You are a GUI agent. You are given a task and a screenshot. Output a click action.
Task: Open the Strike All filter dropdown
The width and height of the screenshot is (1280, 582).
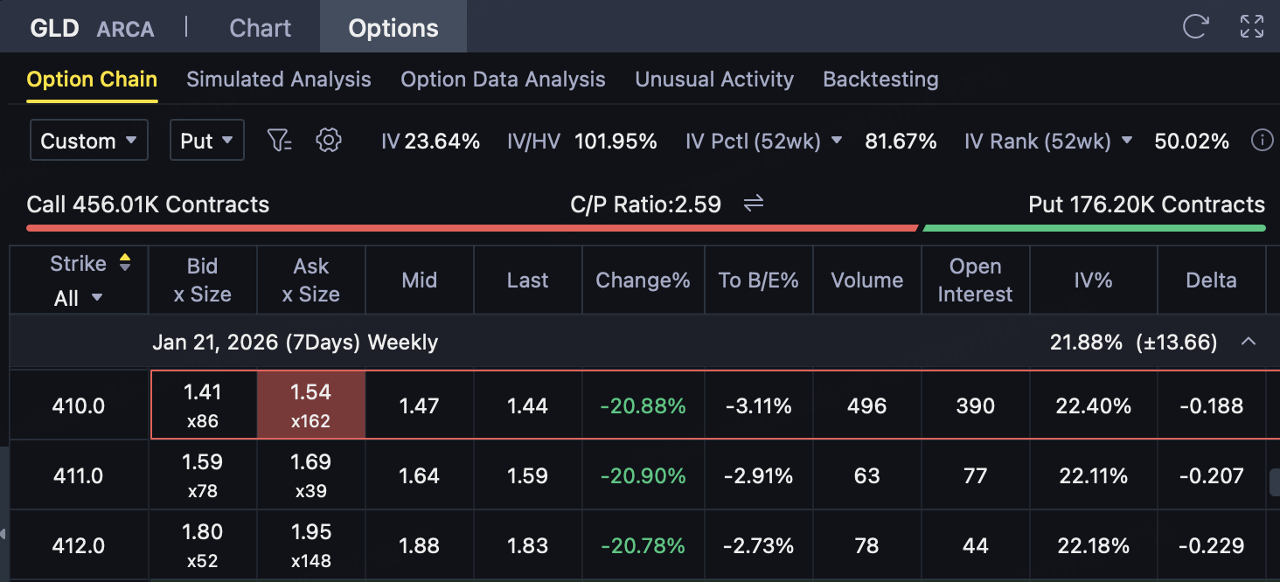point(79,298)
